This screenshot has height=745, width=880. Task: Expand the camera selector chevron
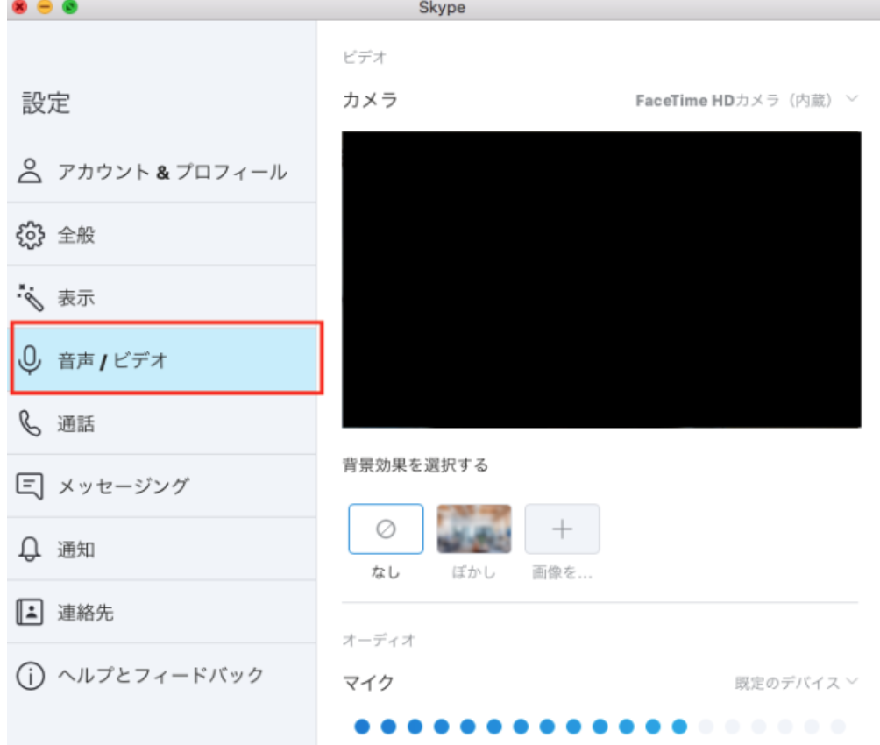click(x=853, y=99)
